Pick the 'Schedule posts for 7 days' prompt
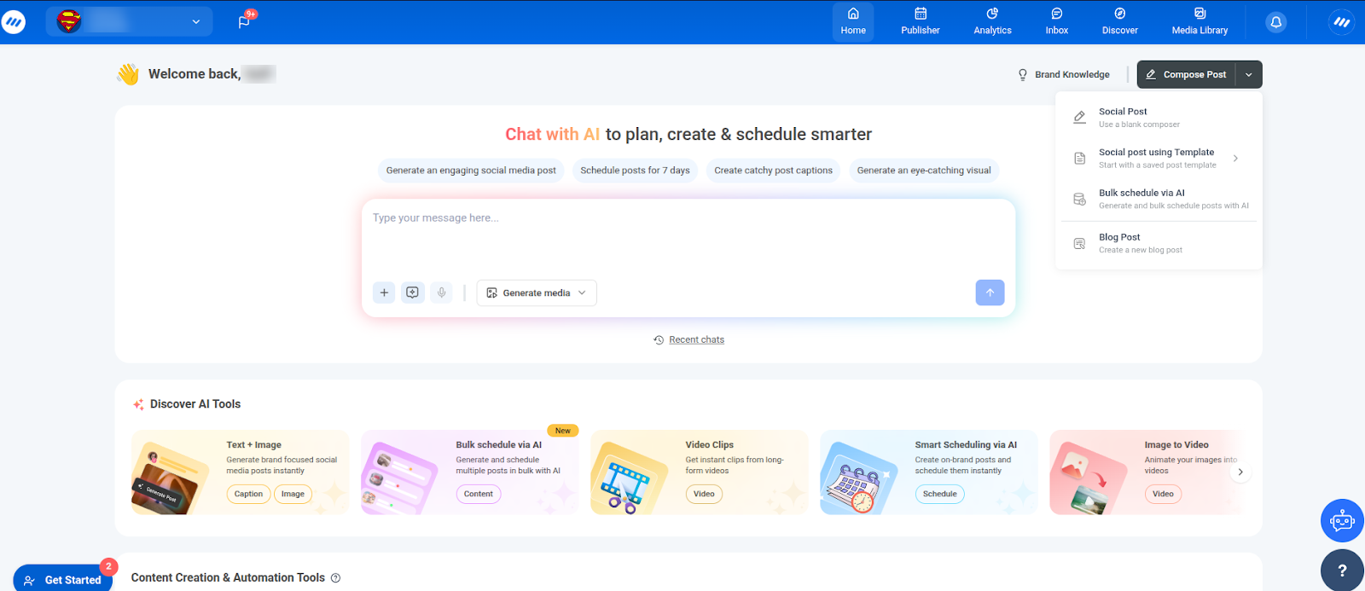 click(635, 171)
